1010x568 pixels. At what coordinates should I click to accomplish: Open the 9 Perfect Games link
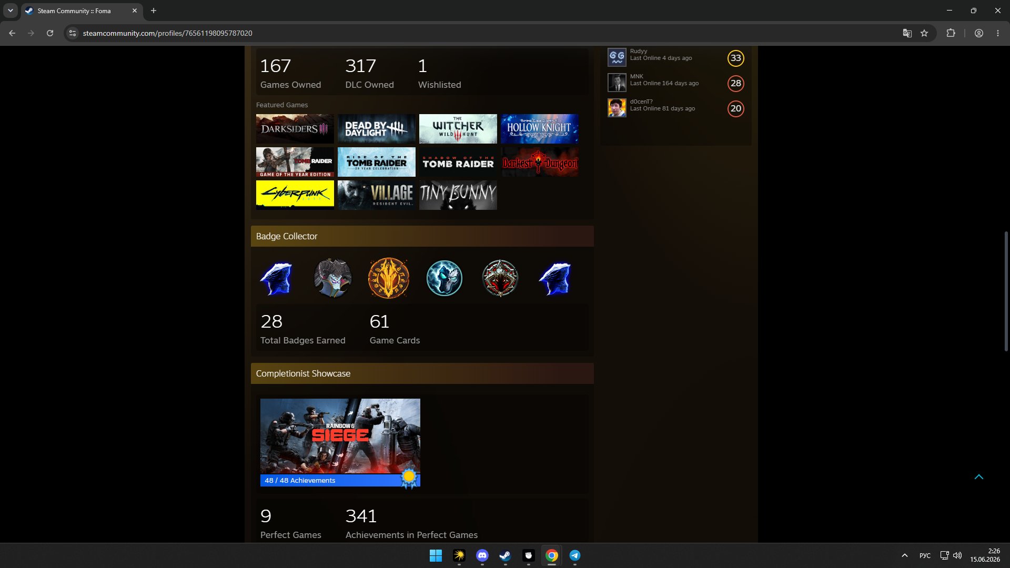tap(290, 523)
